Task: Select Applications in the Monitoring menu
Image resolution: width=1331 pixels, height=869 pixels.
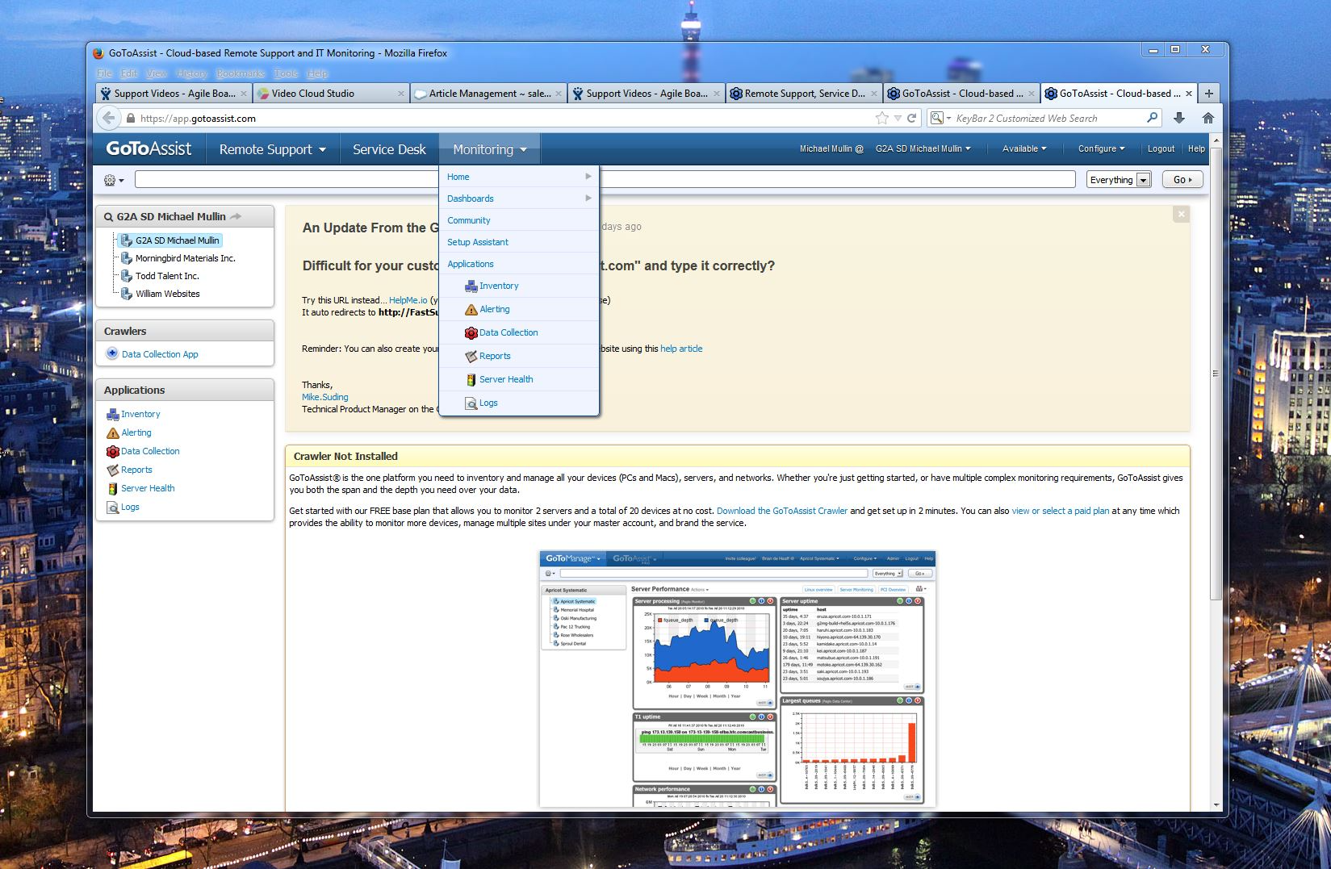Action: (519, 264)
